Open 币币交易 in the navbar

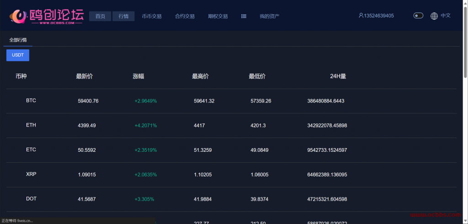tap(152, 16)
